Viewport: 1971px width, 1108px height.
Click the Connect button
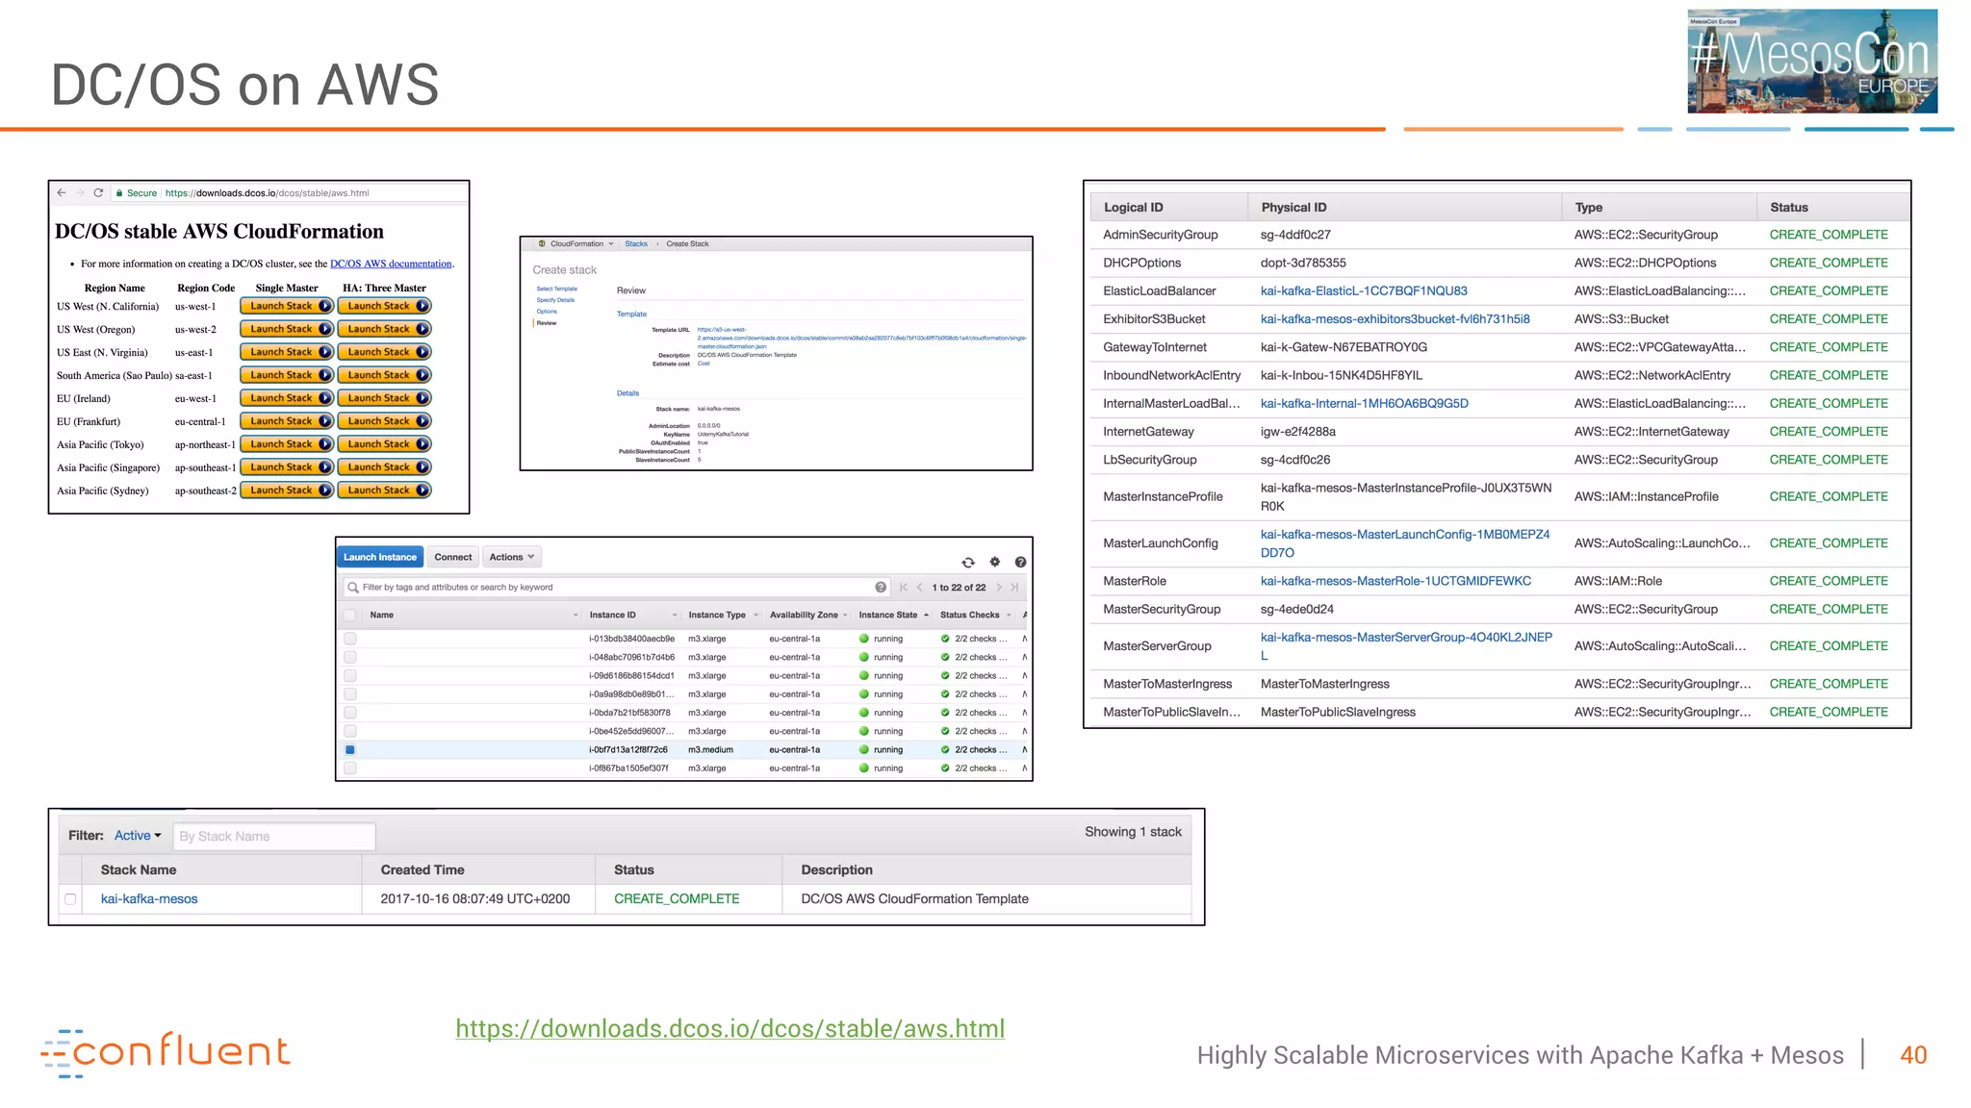coord(453,557)
